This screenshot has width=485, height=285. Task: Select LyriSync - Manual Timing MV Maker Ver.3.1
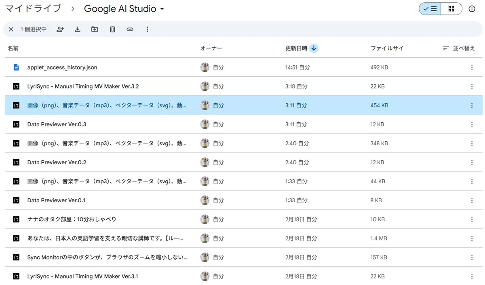tap(82, 276)
